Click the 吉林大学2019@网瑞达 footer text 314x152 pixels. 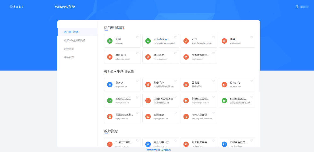(158, 150)
